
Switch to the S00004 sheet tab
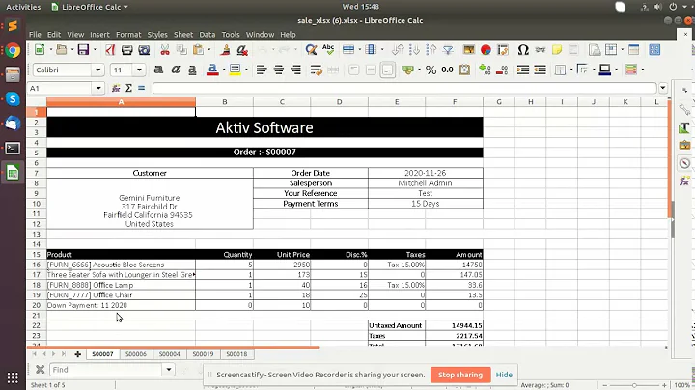coord(169,354)
